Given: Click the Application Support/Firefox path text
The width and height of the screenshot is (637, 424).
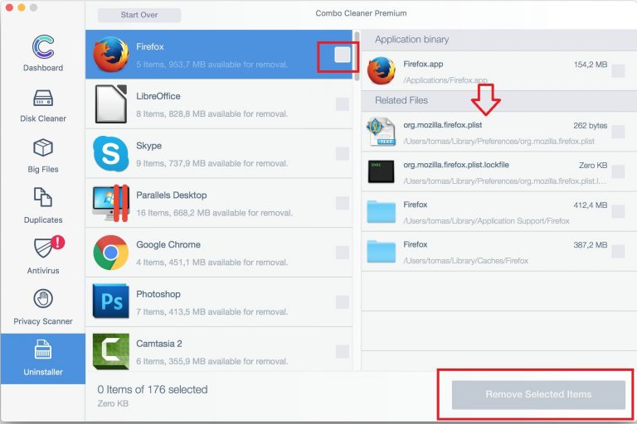Looking at the screenshot, I should click(486, 221).
